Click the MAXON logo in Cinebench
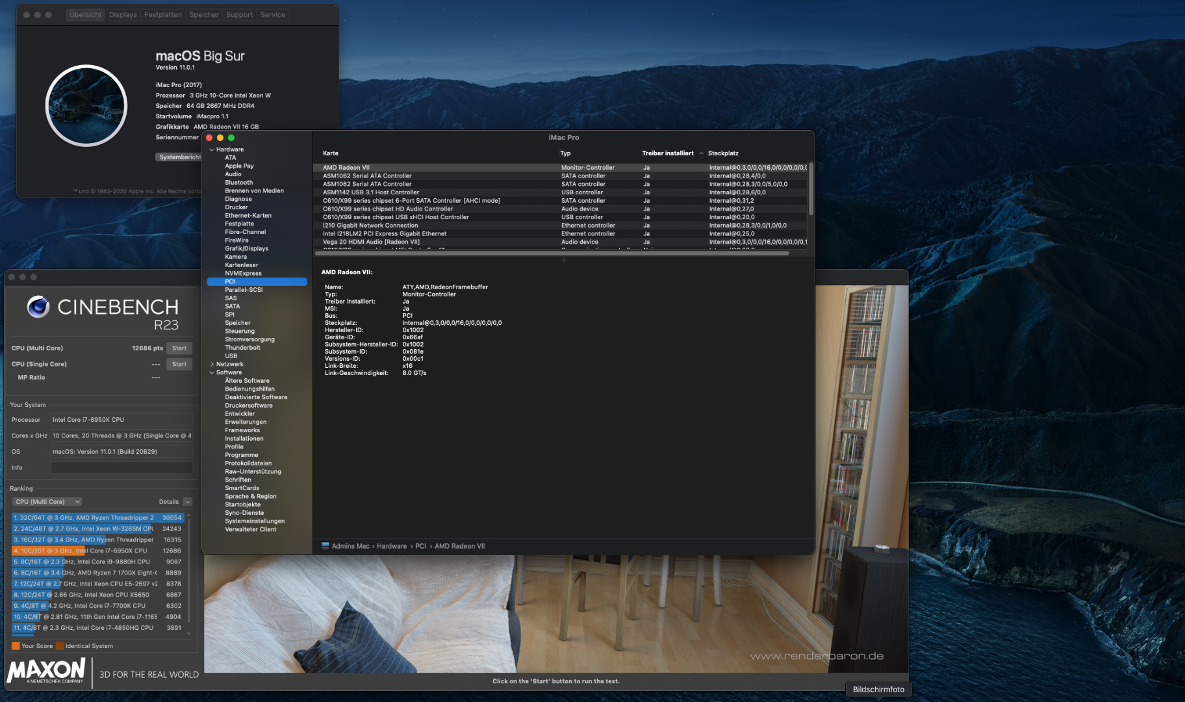The width and height of the screenshot is (1185, 702). pos(46,671)
